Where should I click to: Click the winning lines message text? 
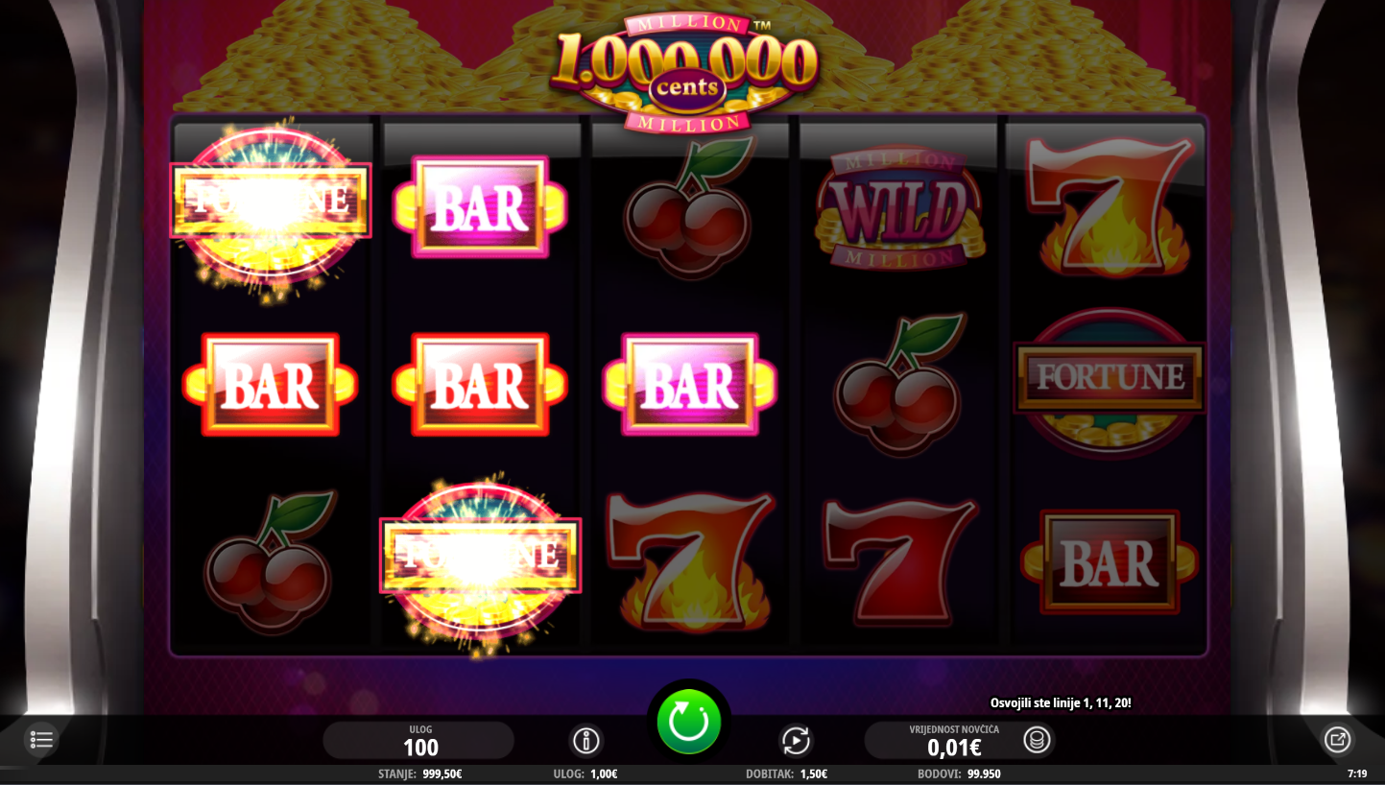[x=1061, y=703]
